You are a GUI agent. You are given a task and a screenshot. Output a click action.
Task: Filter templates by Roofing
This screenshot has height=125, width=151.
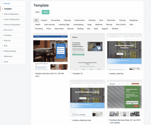coord(80,29)
